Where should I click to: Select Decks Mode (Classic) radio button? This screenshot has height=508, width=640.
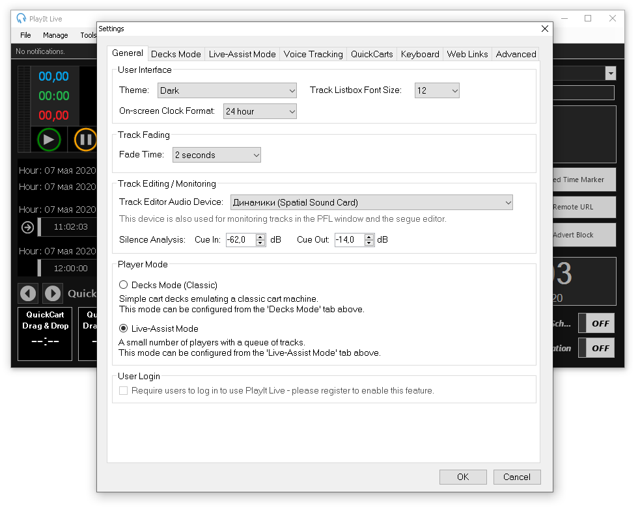pyautogui.click(x=123, y=285)
